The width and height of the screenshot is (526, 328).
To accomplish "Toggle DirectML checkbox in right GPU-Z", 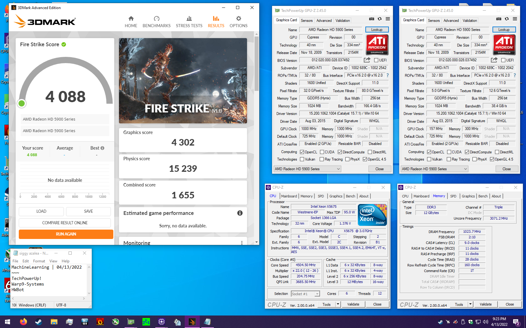I will [x=497, y=152].
